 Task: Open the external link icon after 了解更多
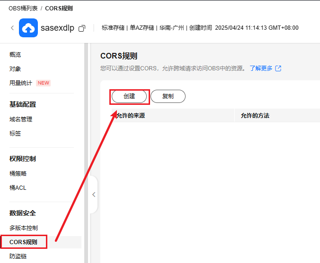point(278,68)
